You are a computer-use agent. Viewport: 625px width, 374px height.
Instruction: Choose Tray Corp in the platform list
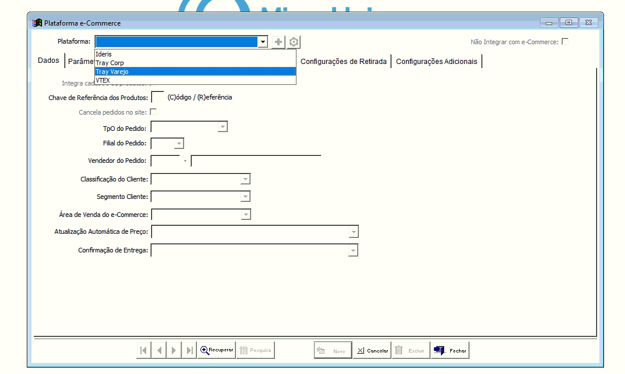(110, 63)
